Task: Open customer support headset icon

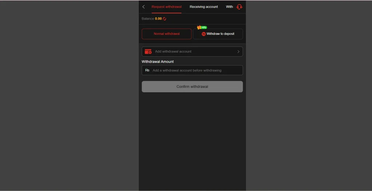Action: click(239, 7)
